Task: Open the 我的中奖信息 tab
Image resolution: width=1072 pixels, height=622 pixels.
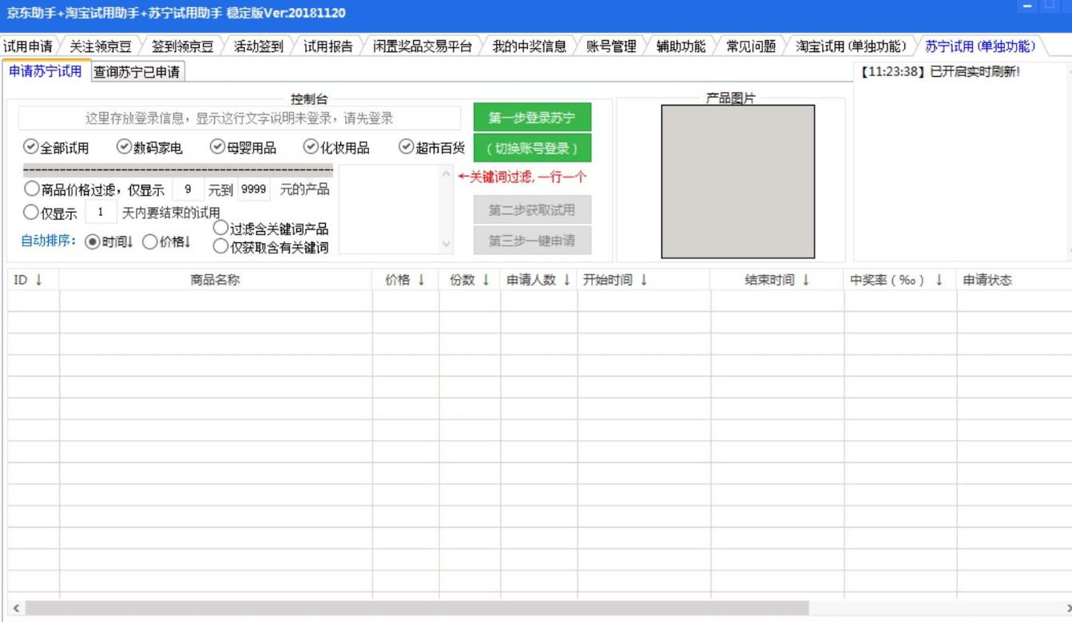Action: (x=529, y=46)
